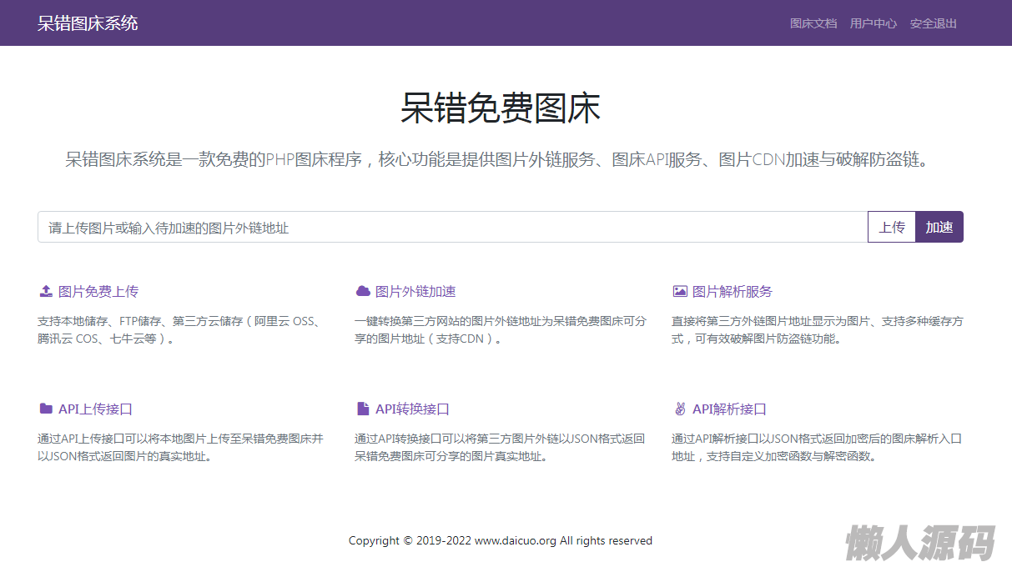Screen dimensions: 1012x572
Task: Select 安全退出 to log out
Action: point(933,23)
